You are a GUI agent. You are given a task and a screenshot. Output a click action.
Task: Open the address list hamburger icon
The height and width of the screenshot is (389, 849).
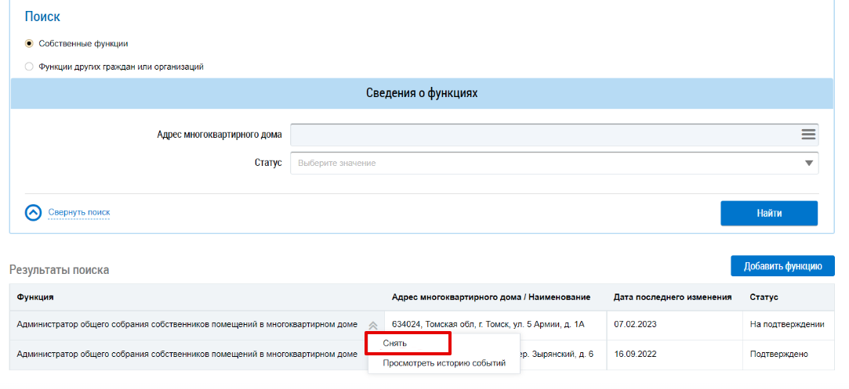click(808, 135)
